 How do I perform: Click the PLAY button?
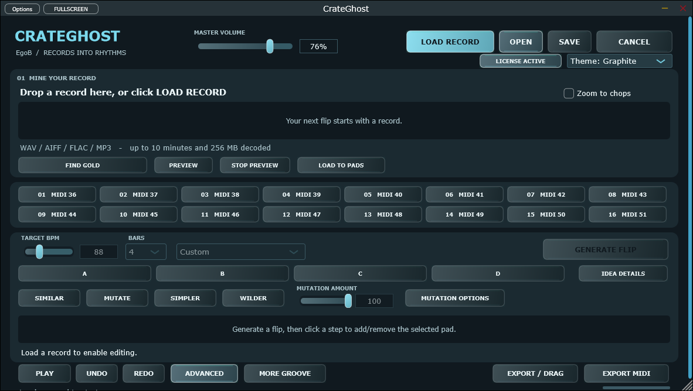(45, 373)
